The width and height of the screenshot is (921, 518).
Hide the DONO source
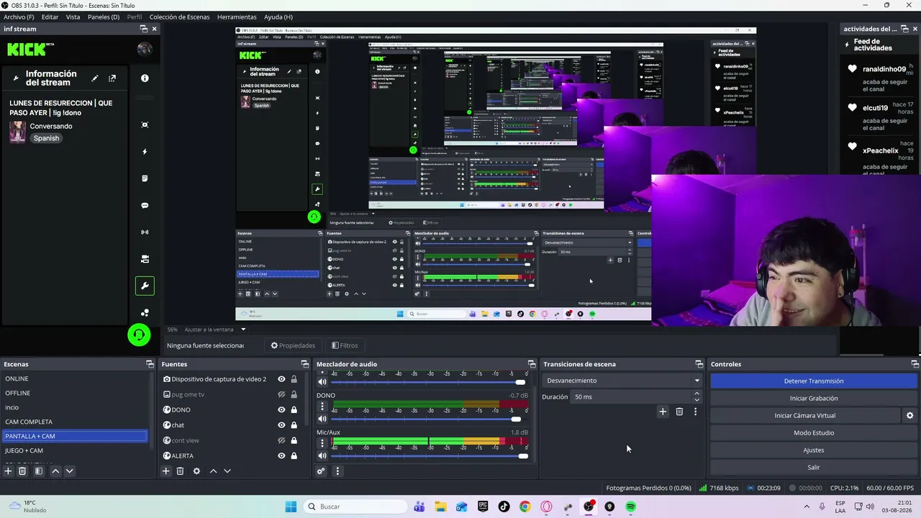pyautogui.click(x=281, y=410)
